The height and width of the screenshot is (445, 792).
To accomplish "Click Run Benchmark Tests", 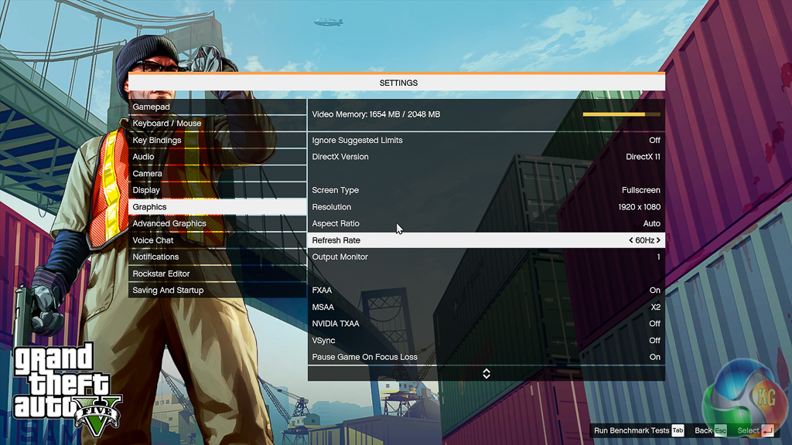I will tap(631, 430).
